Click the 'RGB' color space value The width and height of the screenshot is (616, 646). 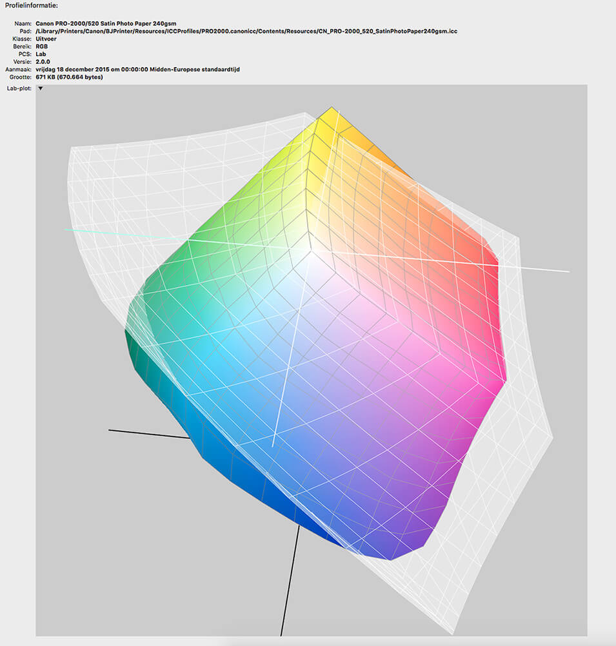(42, 46)
